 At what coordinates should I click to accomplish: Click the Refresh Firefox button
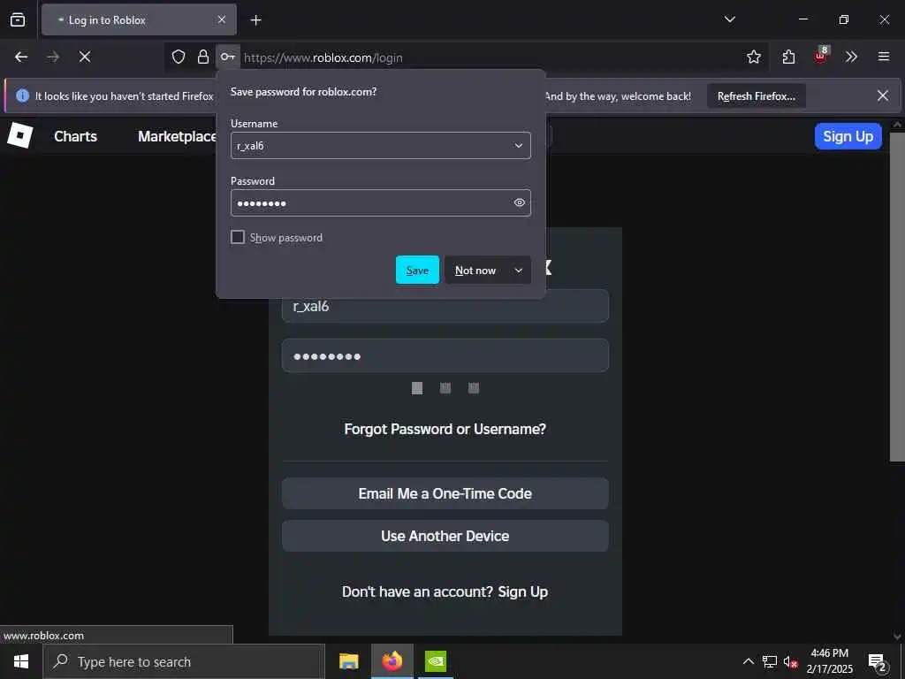(757, 95)
